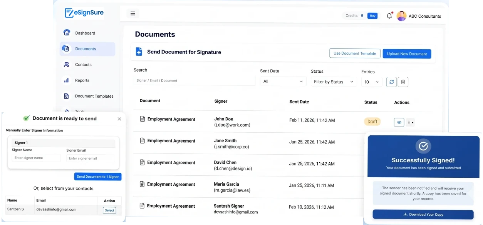Click the Sent Date column header

(299, 102)
